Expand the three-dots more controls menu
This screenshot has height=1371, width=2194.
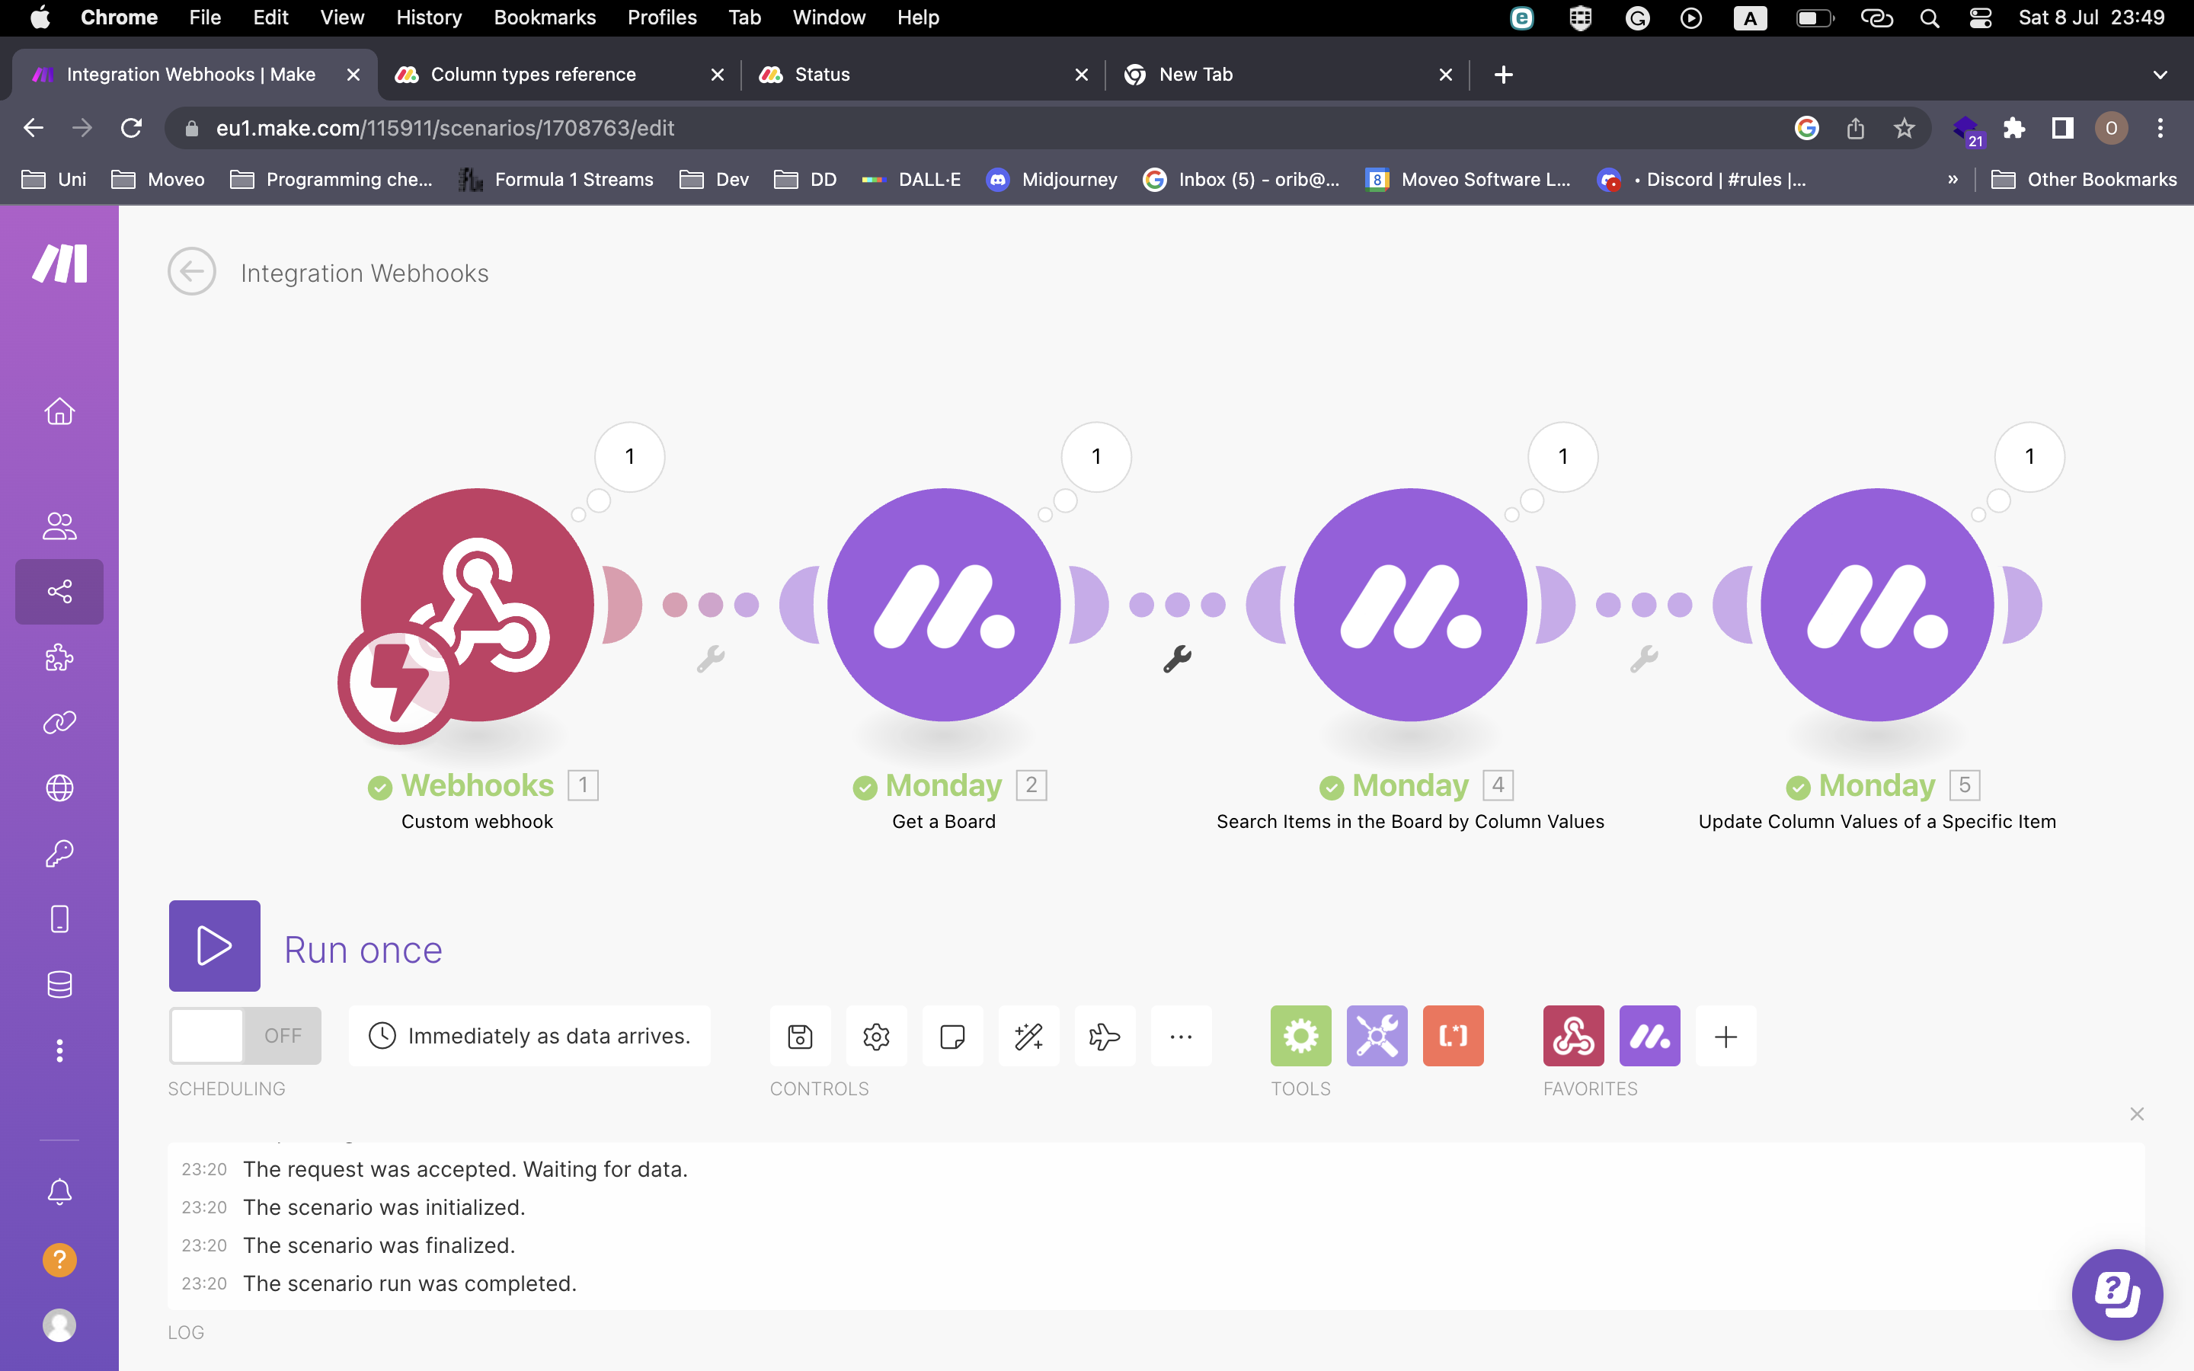[1180, 1036]
